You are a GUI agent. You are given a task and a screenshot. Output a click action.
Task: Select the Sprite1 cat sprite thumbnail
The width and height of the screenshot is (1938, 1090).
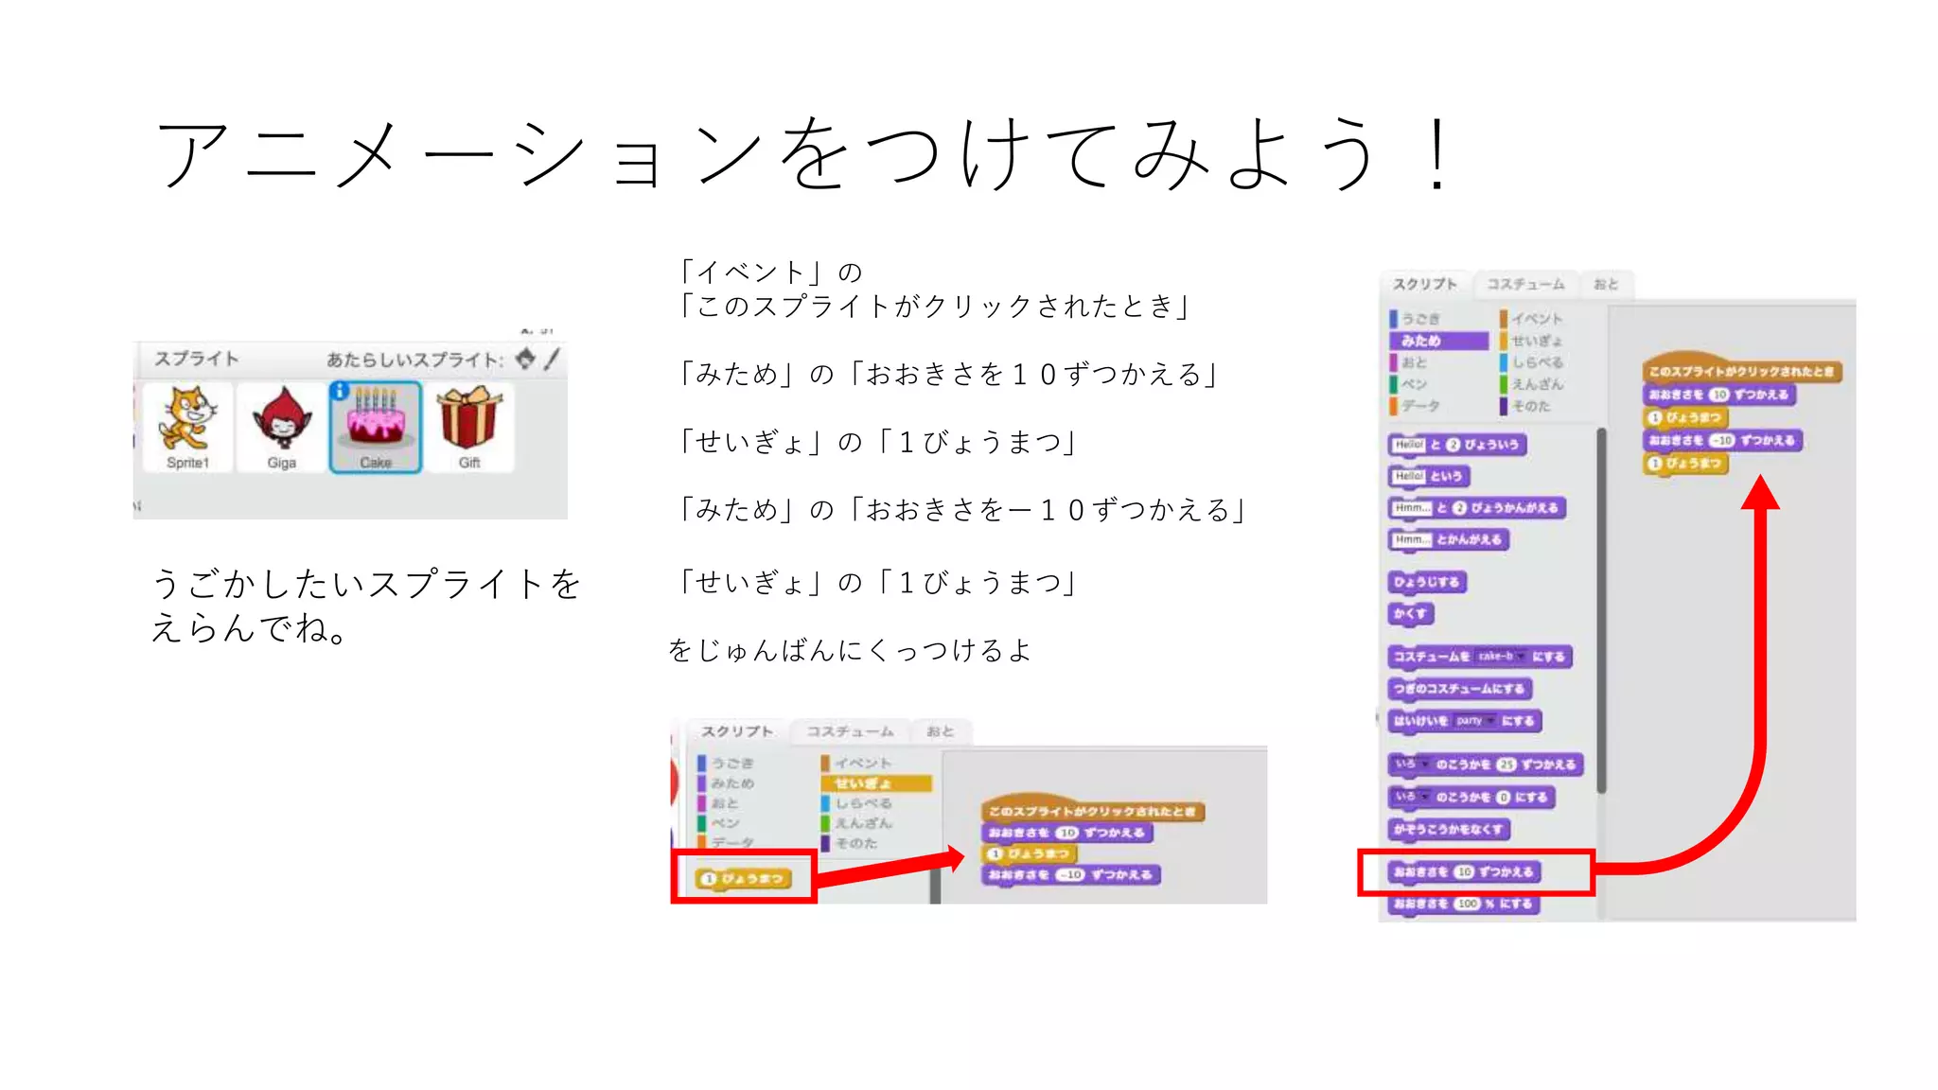point(187,427)
